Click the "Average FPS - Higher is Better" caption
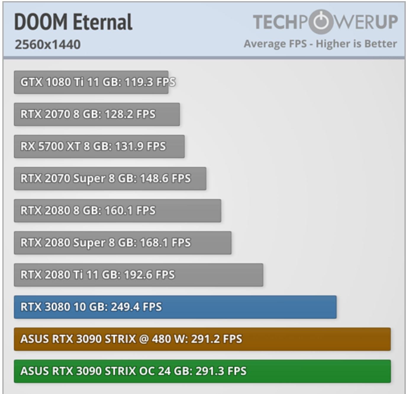 click(320, 44)
